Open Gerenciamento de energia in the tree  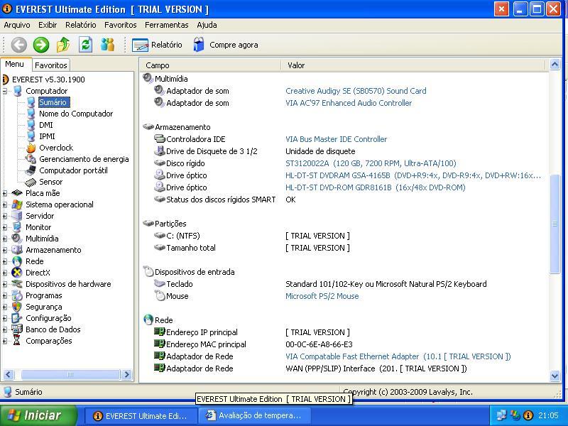click(x=84, y=159)
